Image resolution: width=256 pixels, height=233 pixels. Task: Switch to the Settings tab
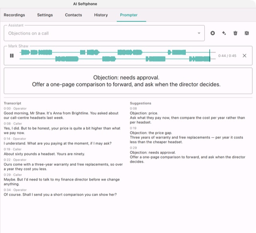coord(45,15)
